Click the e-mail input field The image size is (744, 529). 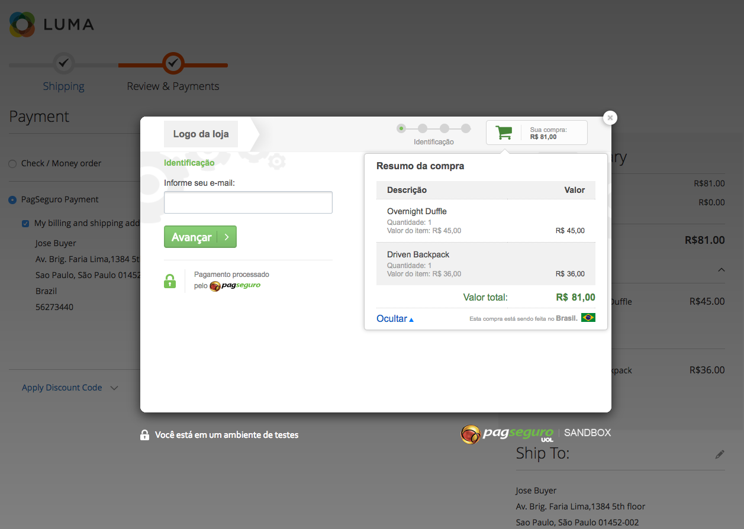(248, 202)
